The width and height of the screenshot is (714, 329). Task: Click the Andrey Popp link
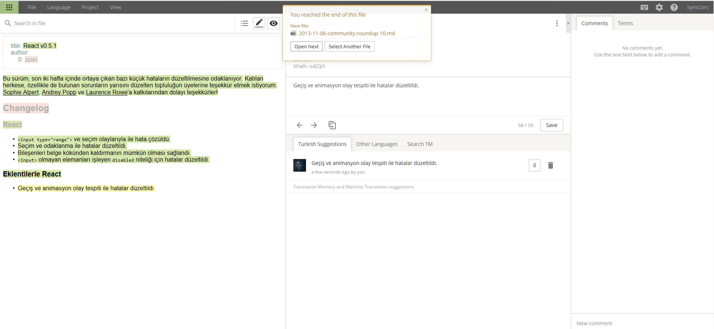(59, 93)
